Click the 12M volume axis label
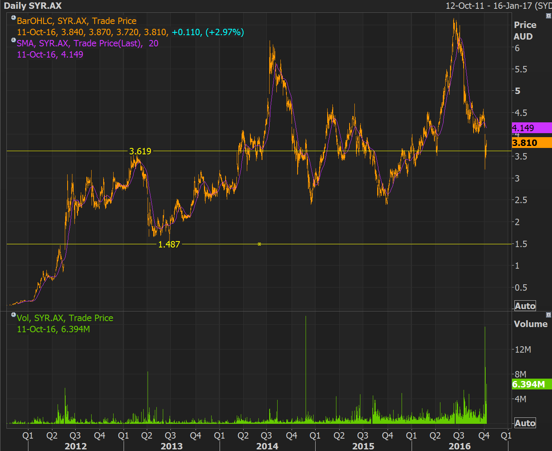Screen dimensions: 552x451 tap(523, 349)
